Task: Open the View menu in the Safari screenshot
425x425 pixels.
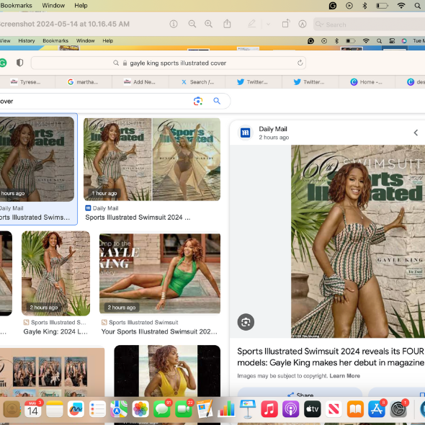Action: (5, 40)
